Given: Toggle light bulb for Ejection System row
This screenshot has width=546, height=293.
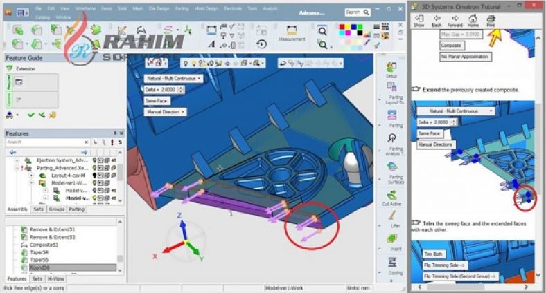Looking at the screenshot, I should pyautogui.click(x=94, y=160).
